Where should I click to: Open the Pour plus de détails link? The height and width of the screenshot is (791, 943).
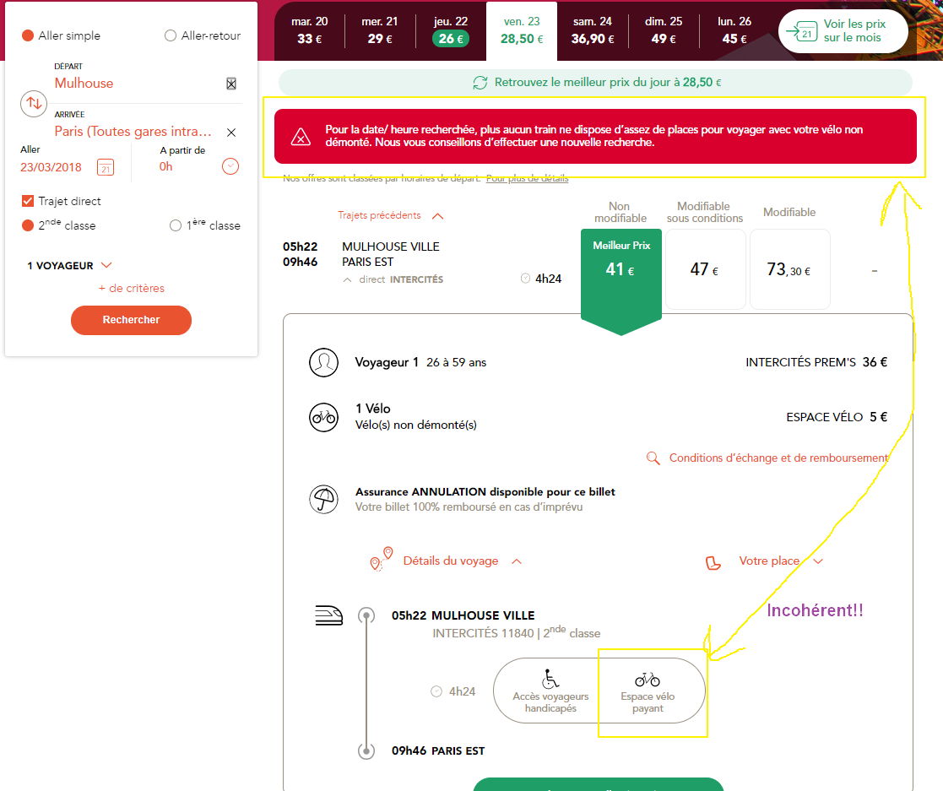pyautogui.click(x=527, y=178)
